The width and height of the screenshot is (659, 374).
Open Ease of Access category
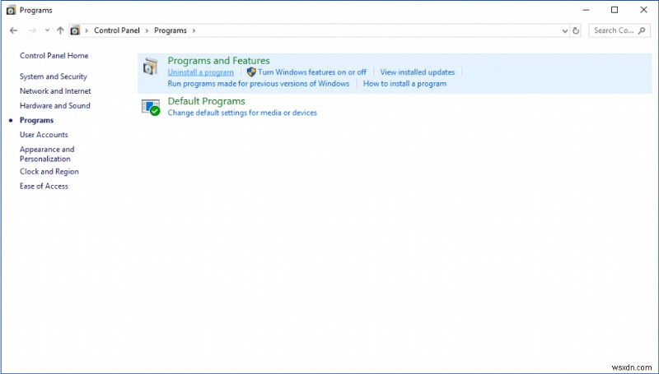point(44,186)
